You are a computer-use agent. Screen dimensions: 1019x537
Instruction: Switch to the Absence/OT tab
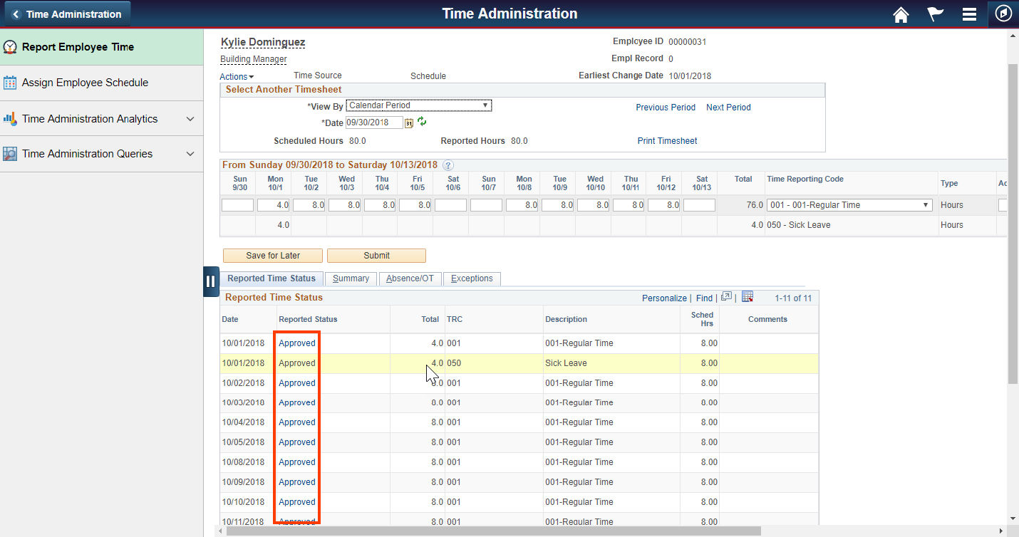click(x=410, y=278)
